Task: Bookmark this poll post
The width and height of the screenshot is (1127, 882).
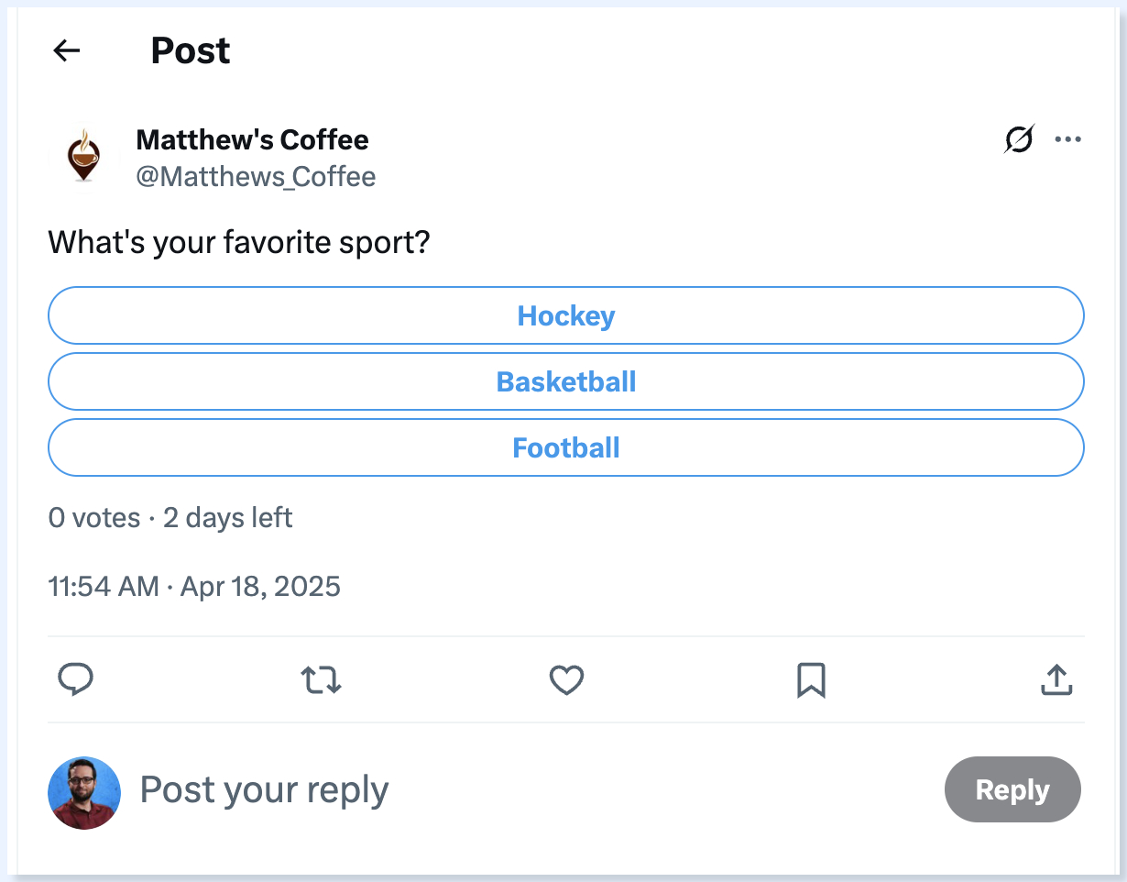Action: click(x=811, y=679)
